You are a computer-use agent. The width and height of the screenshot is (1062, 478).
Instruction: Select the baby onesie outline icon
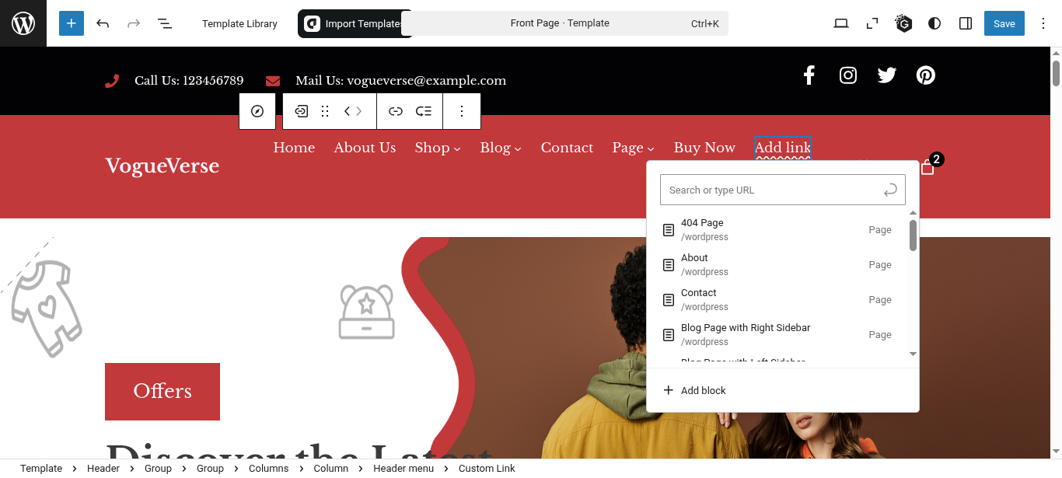coord(47,309)
